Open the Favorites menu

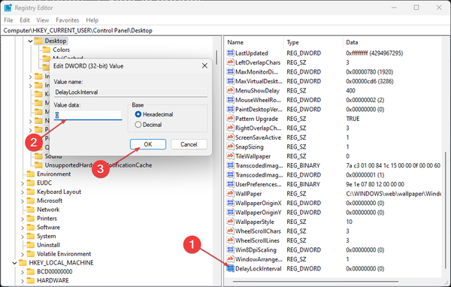[68, 20]
